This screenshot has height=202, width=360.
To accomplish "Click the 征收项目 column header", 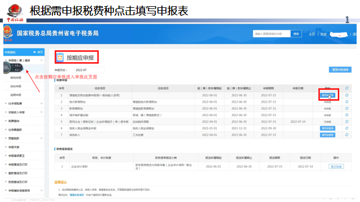I will pyautogui.click(x=100, y=89).
